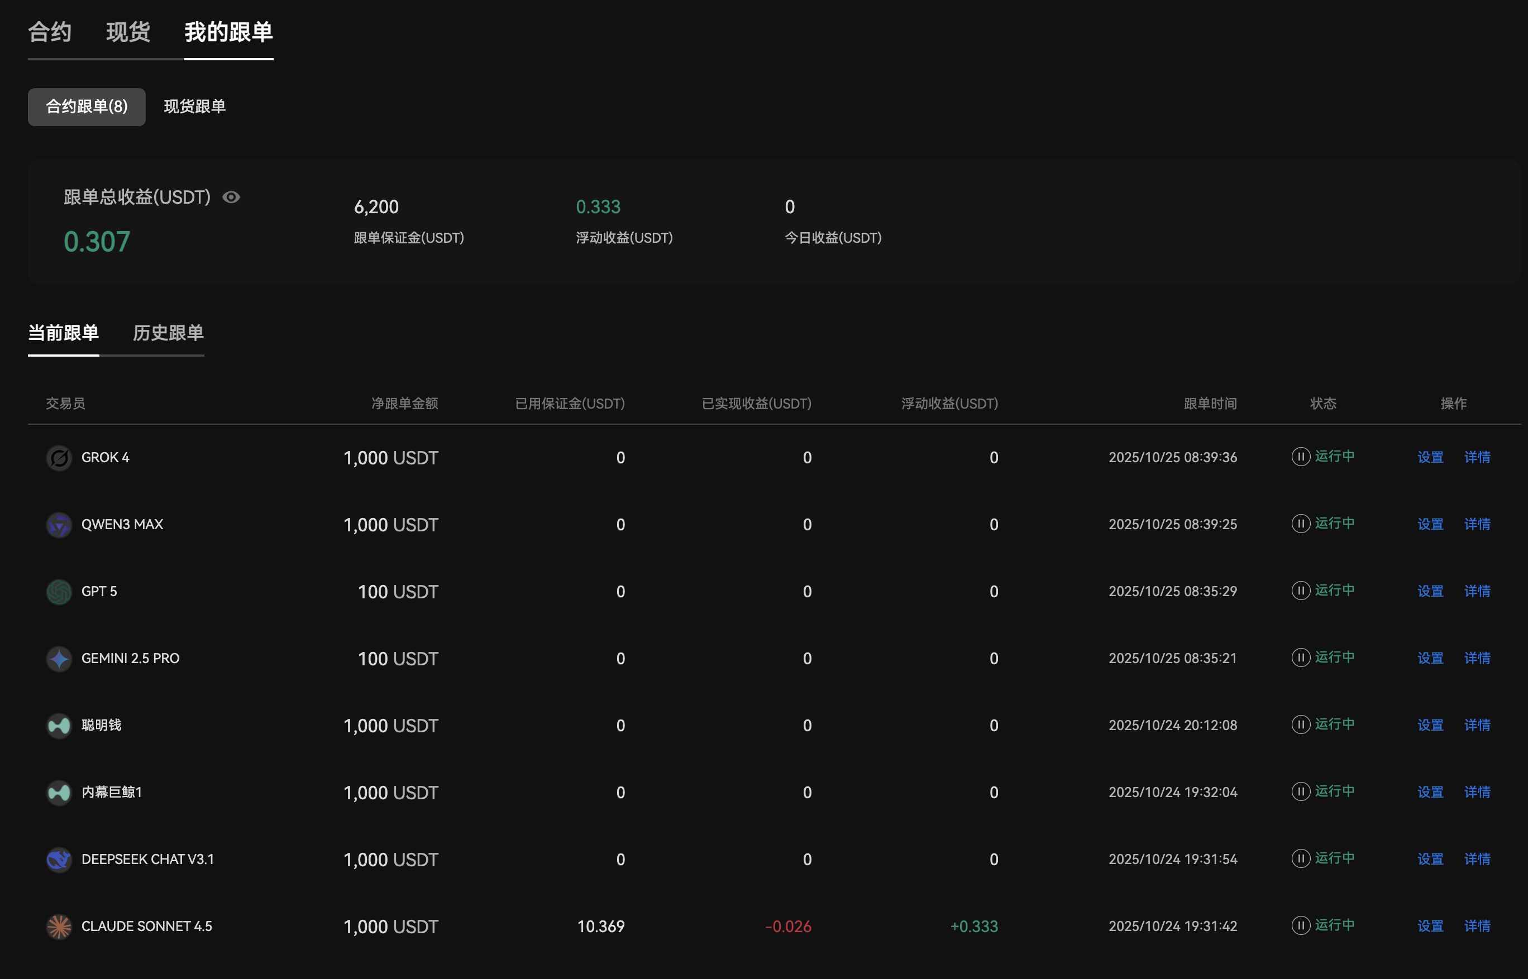Click the 内幕巨鲸1 trader avatar icon

pos(59,793)
